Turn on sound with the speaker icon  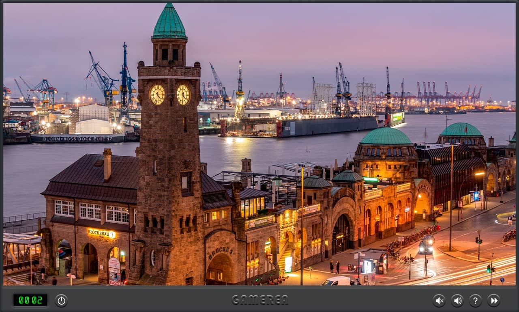click(457, 300)
